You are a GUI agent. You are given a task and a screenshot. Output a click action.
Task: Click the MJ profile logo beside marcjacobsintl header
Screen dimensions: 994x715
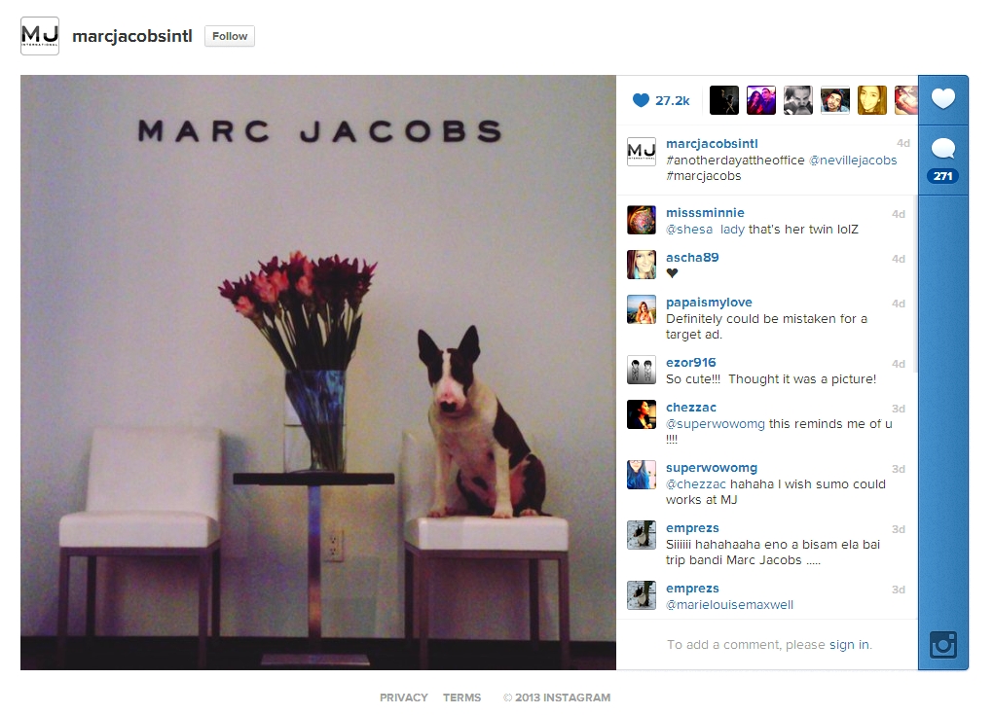pyautogui.click(x=40, y=36)
